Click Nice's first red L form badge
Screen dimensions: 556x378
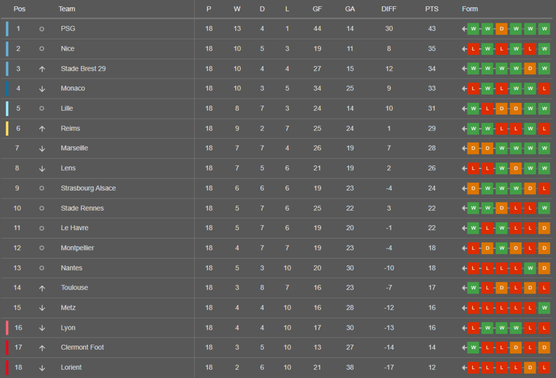click(473, 49)
